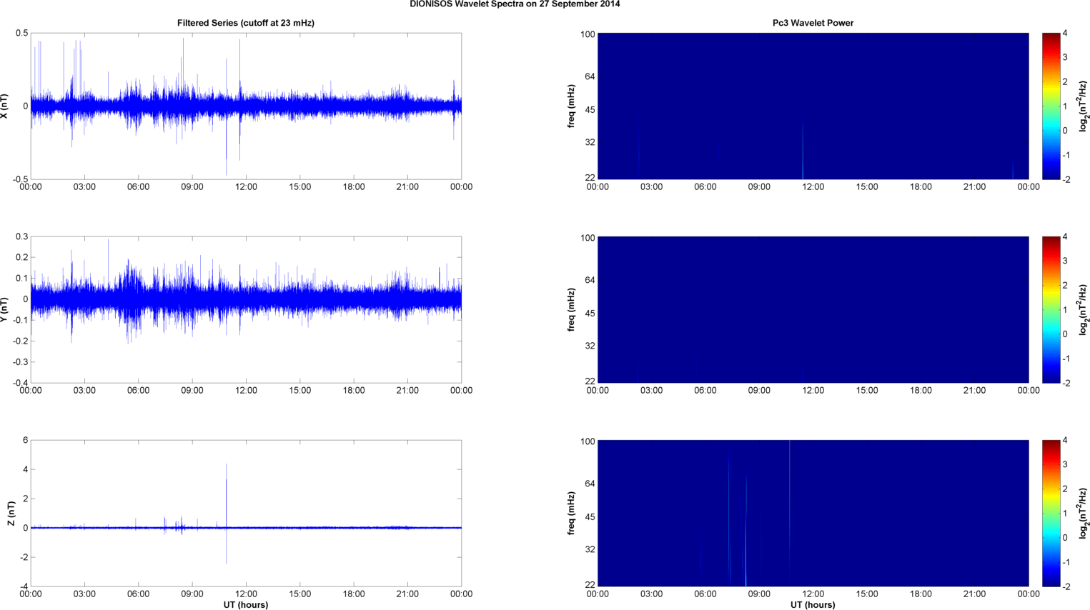Viewport: 1090px width, 610px height.
Task: Click the title 'DIONISOS Wavelet Spectra on 27 September 2014'
Action: click(x=515, y=4)
